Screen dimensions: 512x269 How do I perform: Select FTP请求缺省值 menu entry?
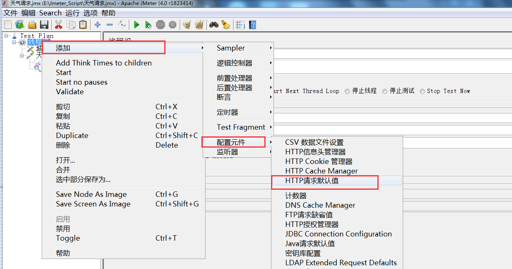coord(337,215)
